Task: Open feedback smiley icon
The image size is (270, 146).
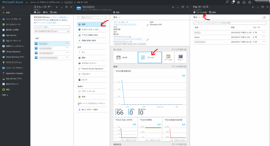Action: point(244,2)
